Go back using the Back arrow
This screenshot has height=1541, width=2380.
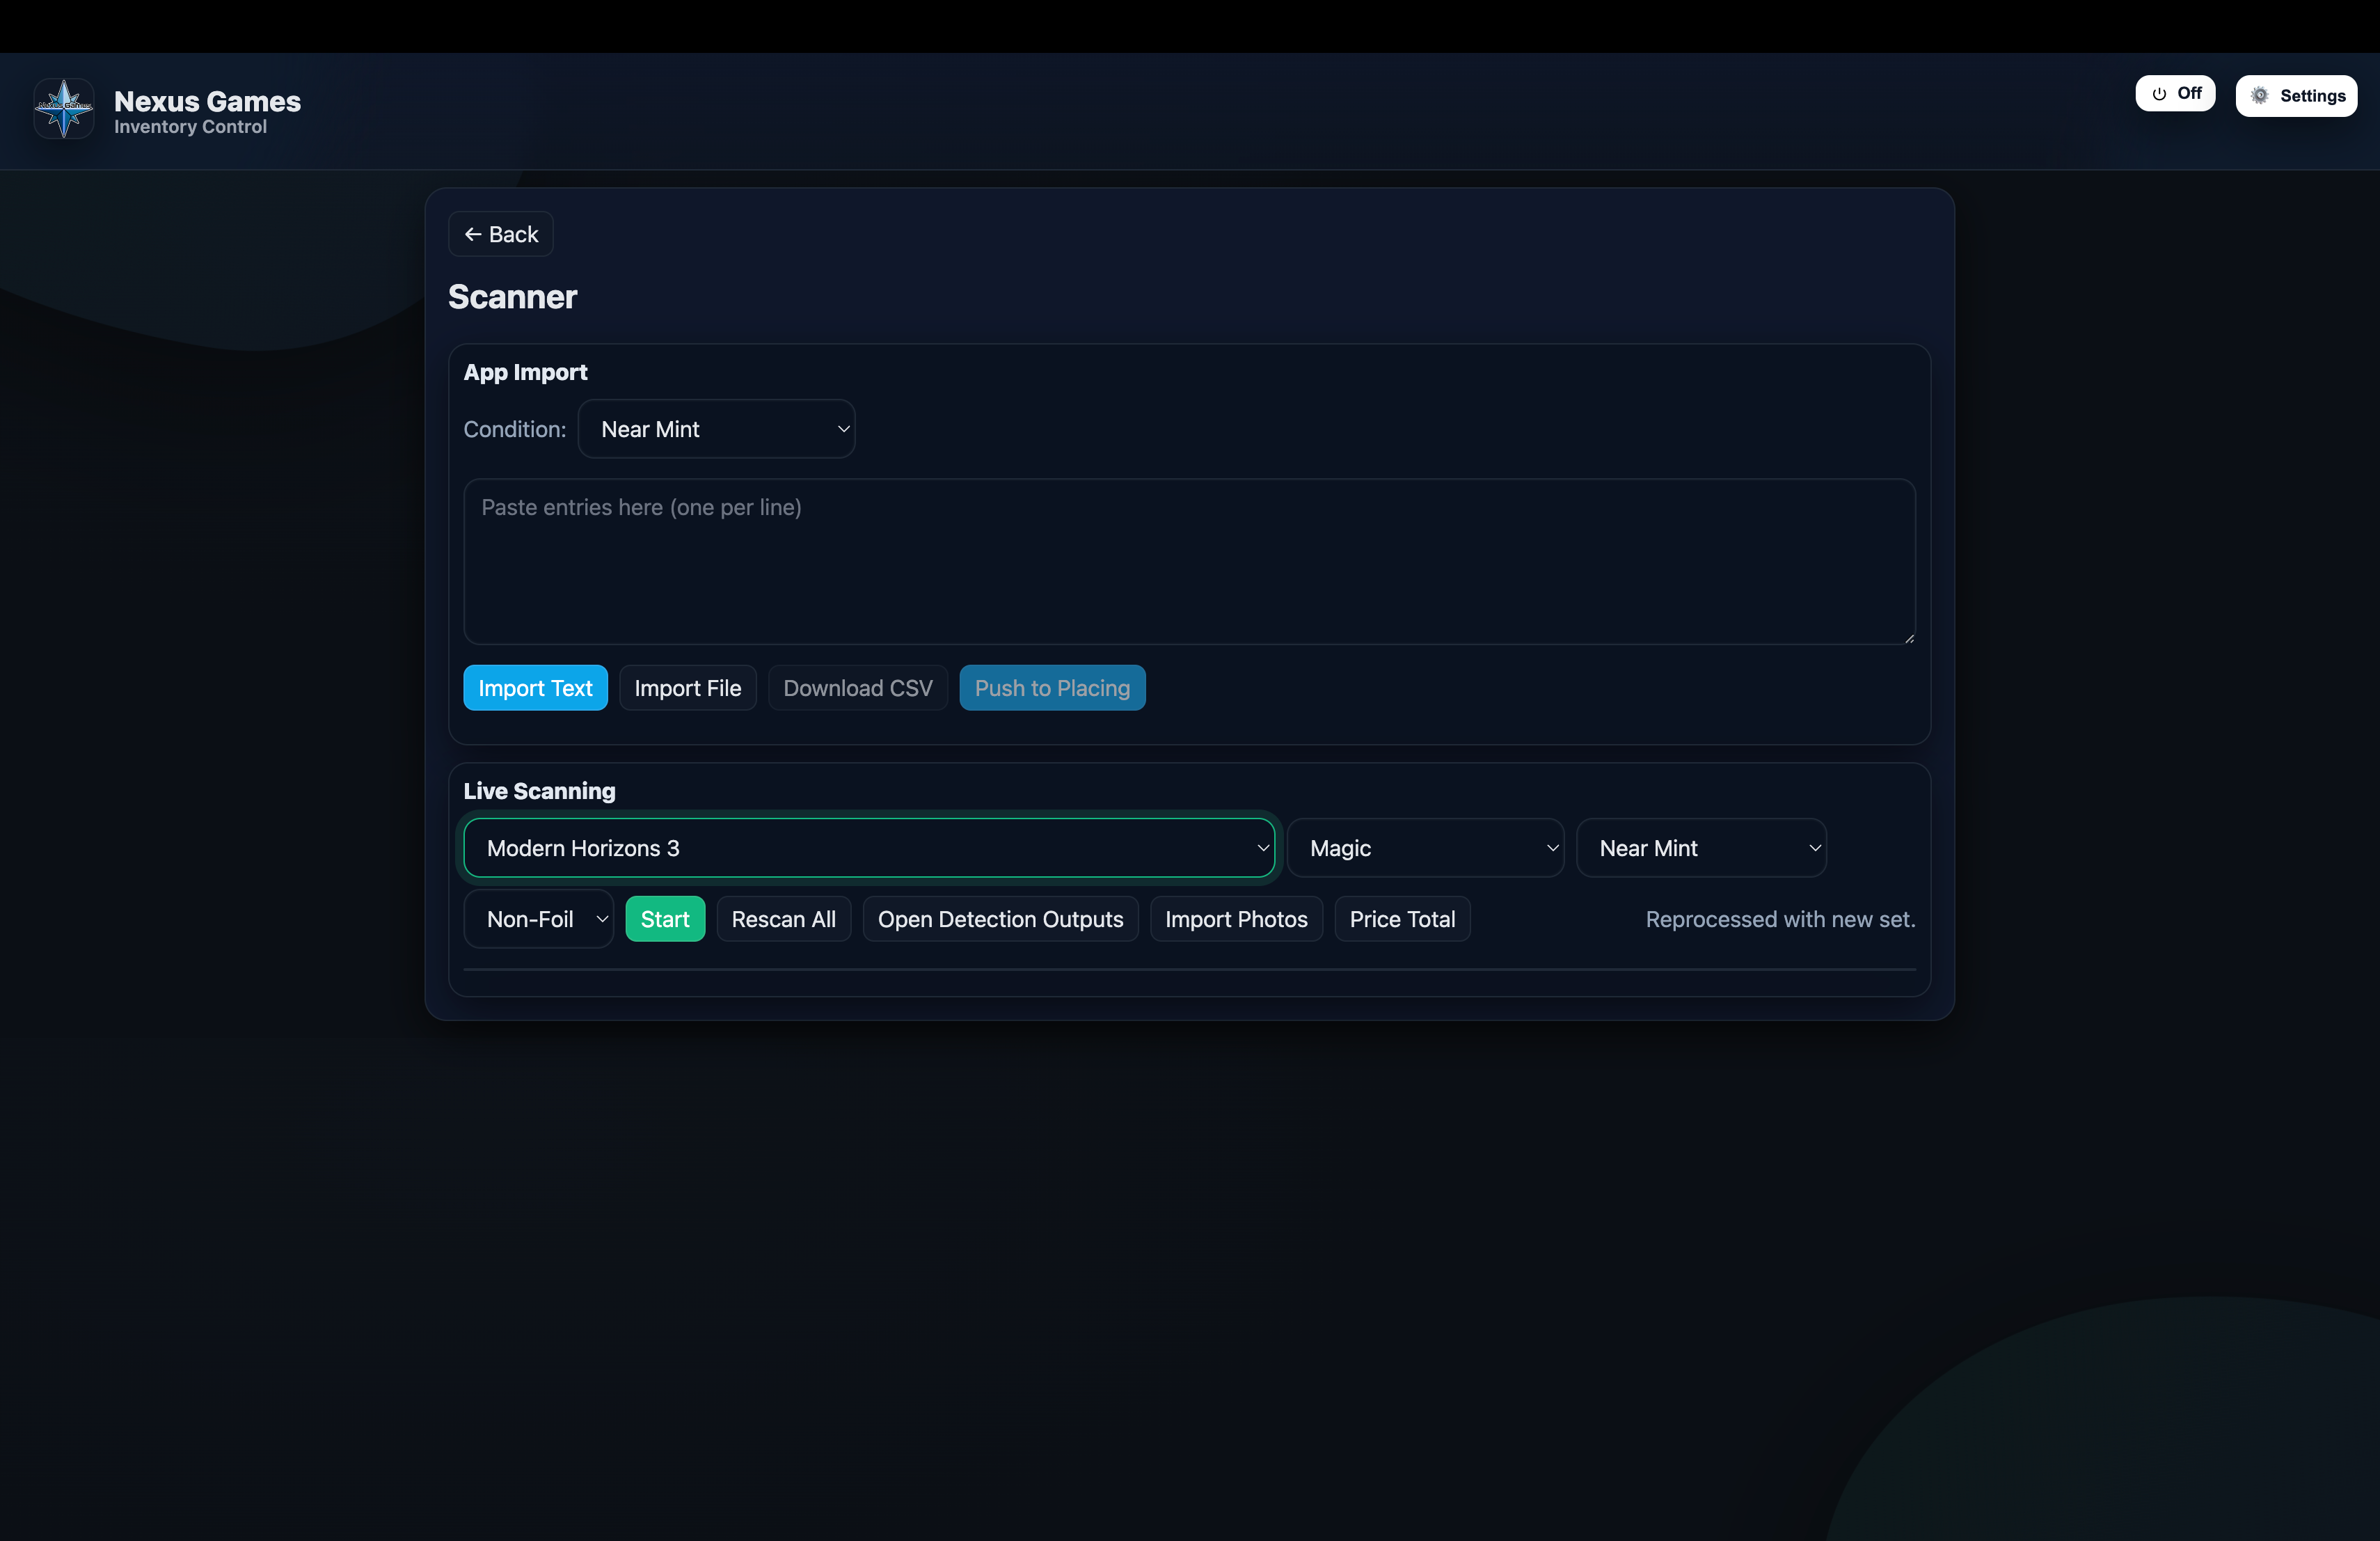pyautogui.click(x=501, y=234)
